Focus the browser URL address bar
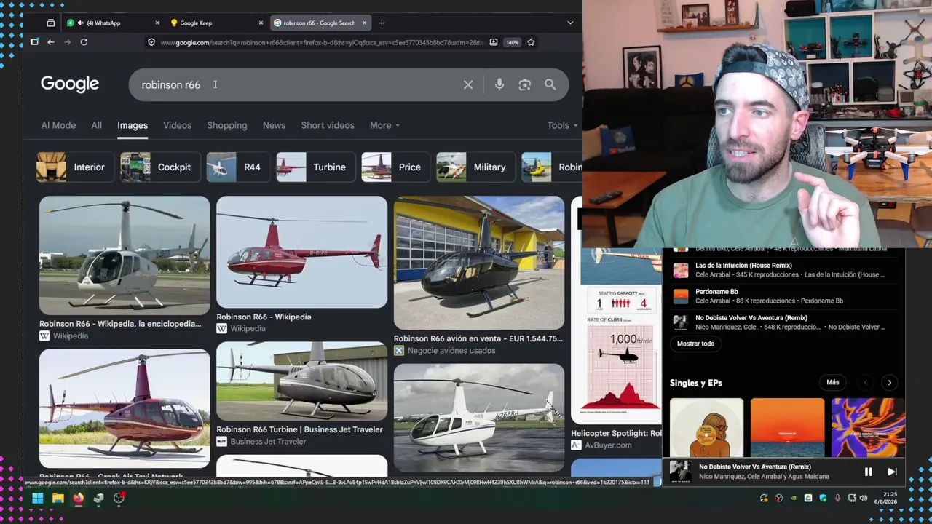 point(321,42)
